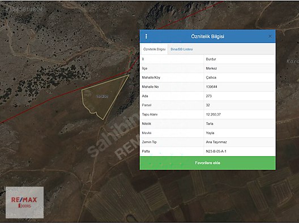Click the Burdur province value
Viewport: 299px width, 224px height.
pos(211,59)
